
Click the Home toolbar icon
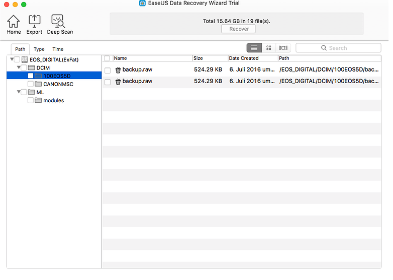coord(14,21)
